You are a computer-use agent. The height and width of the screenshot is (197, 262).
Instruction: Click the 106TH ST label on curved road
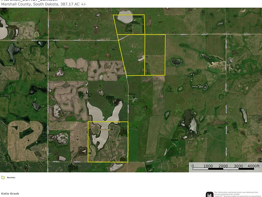(x=166, y=152)
